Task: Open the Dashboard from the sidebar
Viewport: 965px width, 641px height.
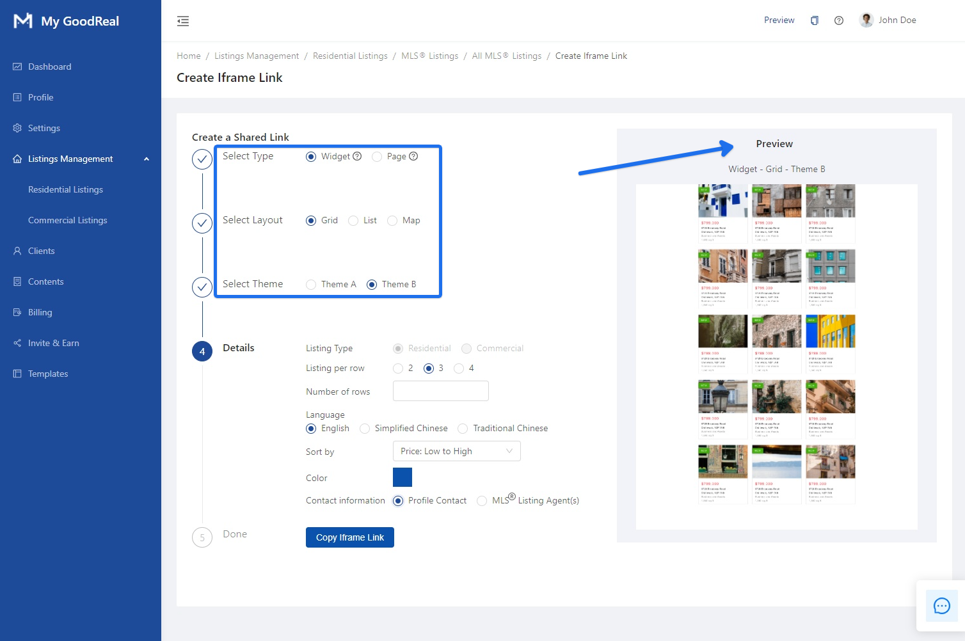Action: point(49,67)
